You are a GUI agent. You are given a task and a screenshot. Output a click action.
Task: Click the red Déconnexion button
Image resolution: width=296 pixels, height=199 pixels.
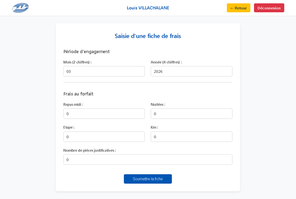tap(269, 8)
